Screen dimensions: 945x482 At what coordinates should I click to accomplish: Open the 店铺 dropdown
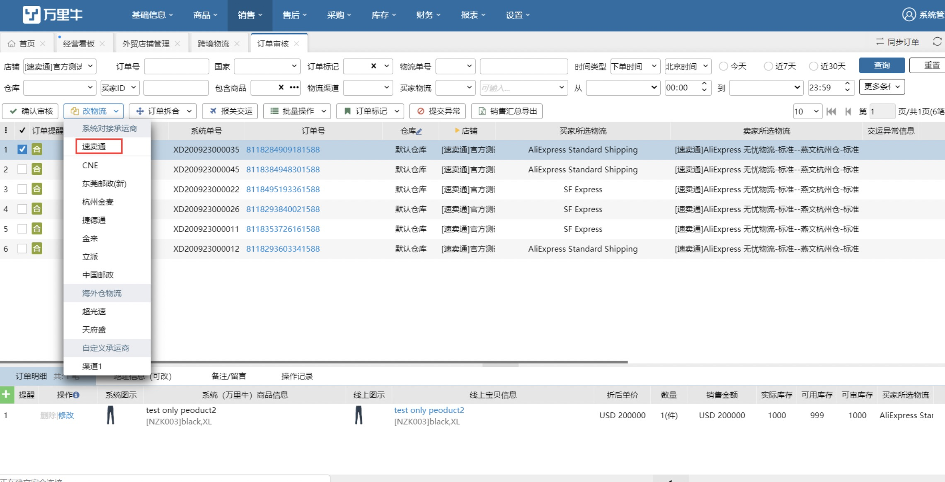tap(60, 66)
